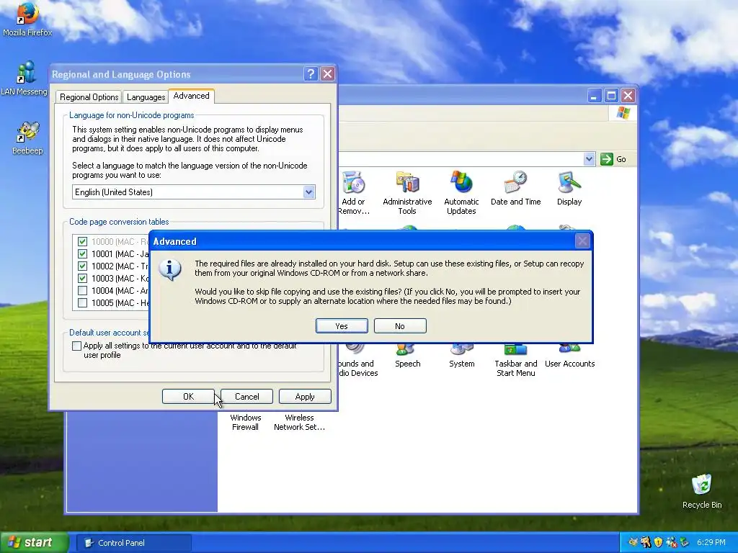Click the yellow security shield tray icon
The image size is (738, 553).
tap(658, 542)
